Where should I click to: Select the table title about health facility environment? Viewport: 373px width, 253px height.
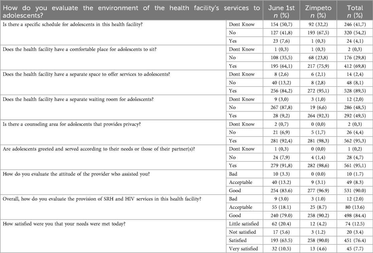[x=131, y=11]
